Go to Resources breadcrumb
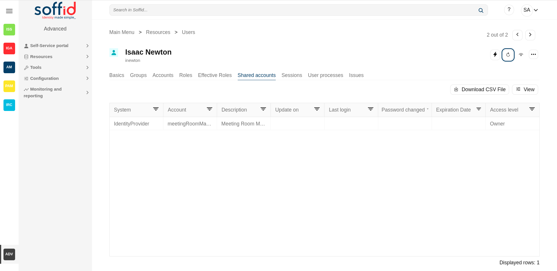 click(158, 32)
